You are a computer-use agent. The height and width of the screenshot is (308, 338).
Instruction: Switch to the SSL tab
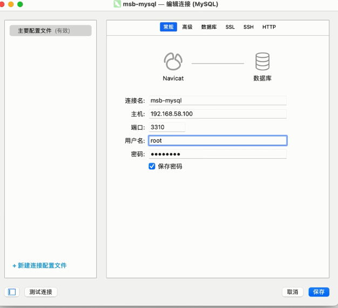[230, 27]
